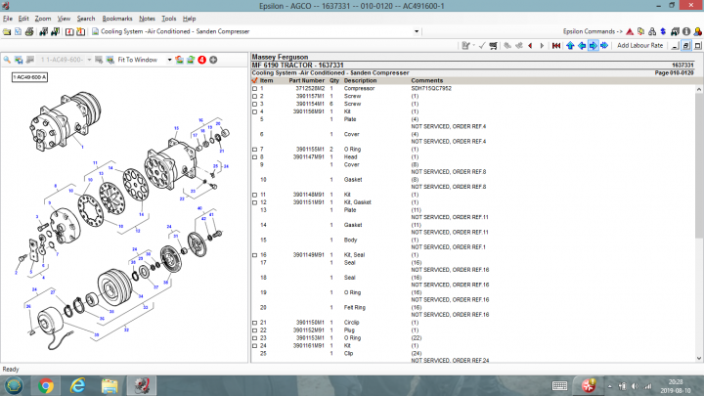Screen dimensions: 704x396
Task: Tick the checkbox for item 1 Compressor
Action: pos(255,89)
